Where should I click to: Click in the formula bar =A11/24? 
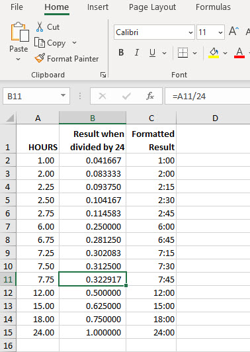point(208,96)
